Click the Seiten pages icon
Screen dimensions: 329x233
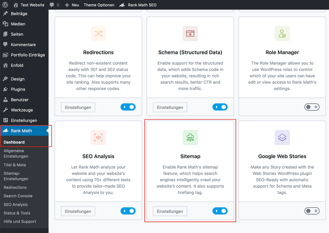pos(5,34)
